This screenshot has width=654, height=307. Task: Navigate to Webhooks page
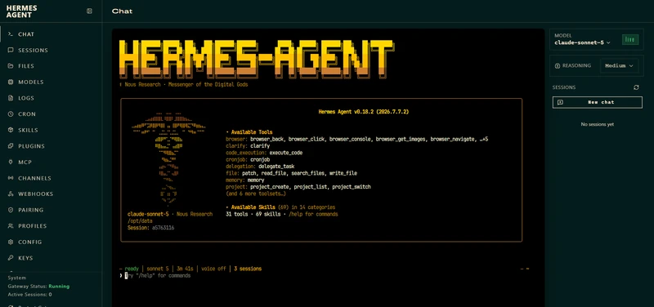click(x=51, y=194)
